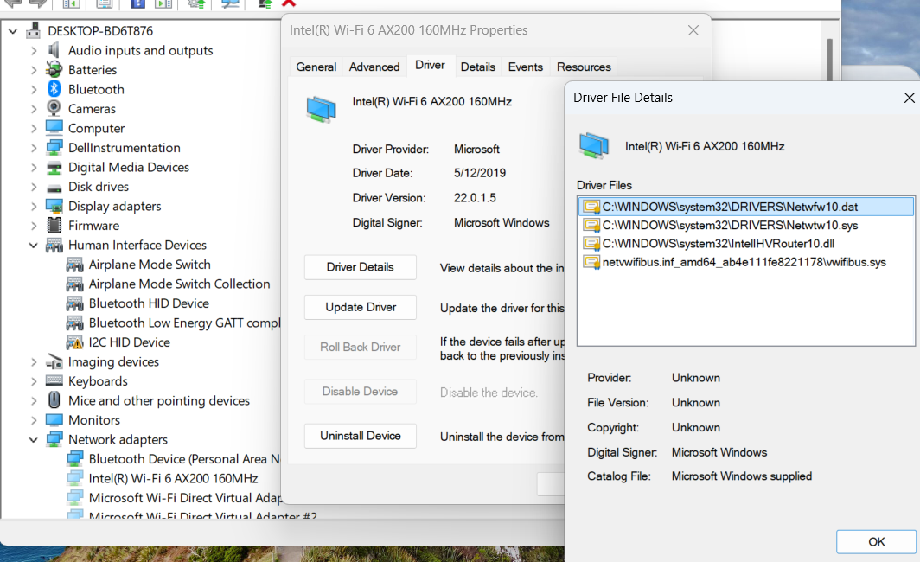Close the Driver File Details dialog

[909, 98]
